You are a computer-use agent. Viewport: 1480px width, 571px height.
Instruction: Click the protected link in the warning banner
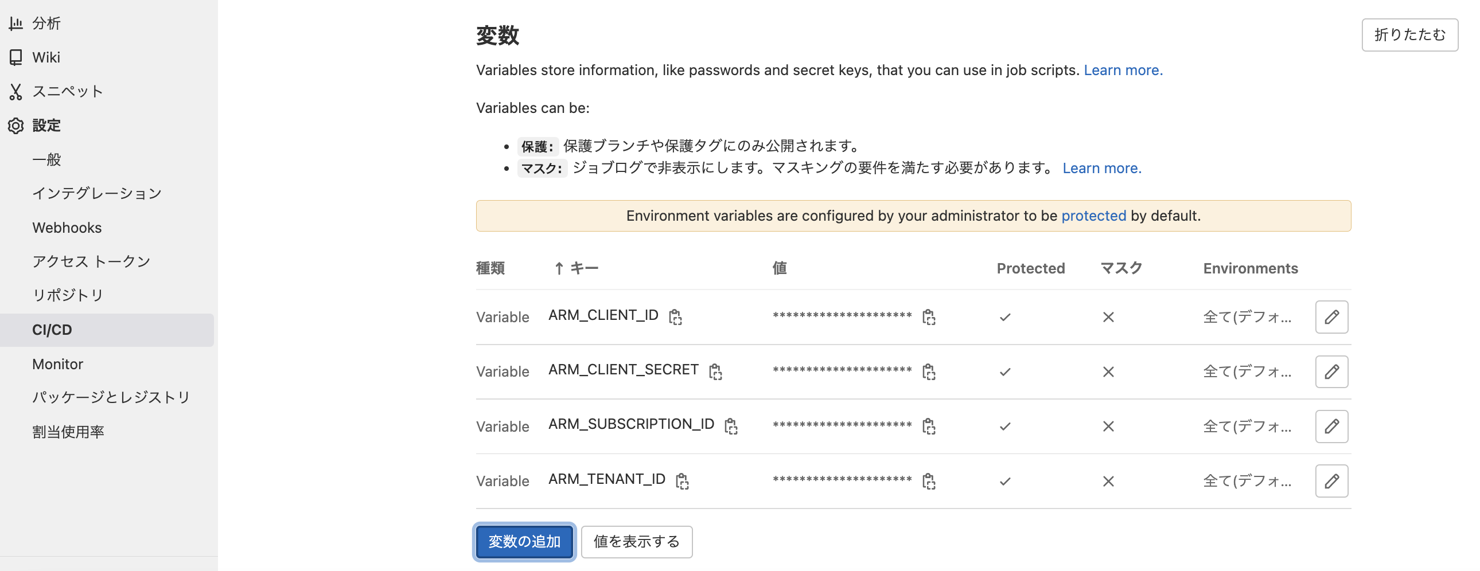(1093, 216)
